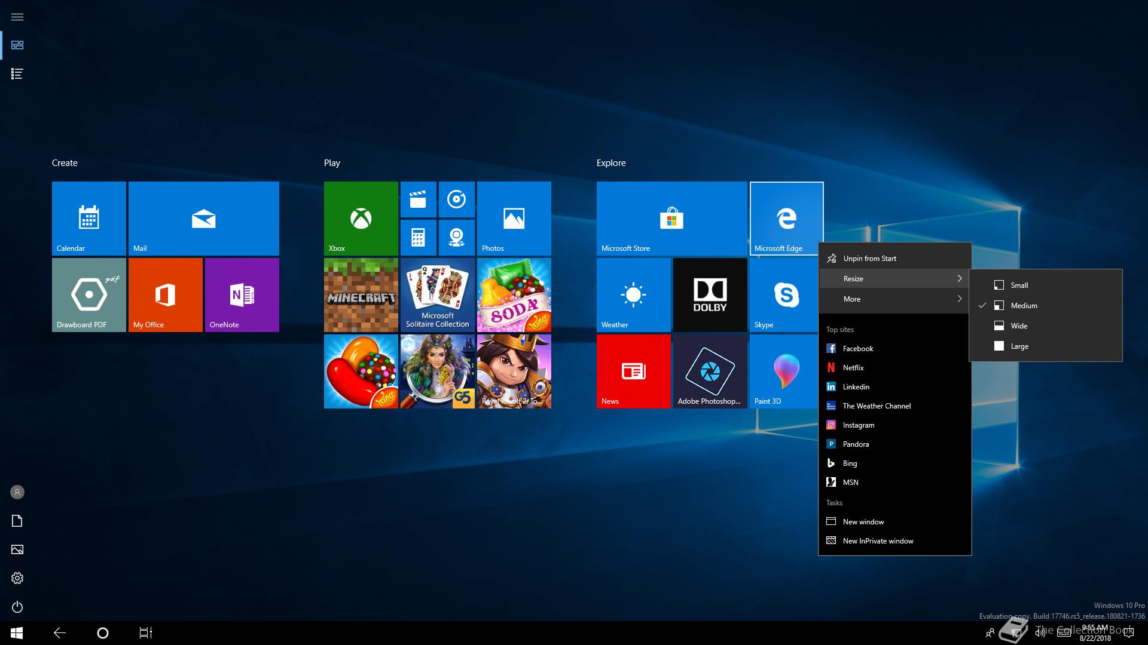The image size is (1148, 645).
Task: Open Settings gear in Start sidebar
Action: (17, 578)
